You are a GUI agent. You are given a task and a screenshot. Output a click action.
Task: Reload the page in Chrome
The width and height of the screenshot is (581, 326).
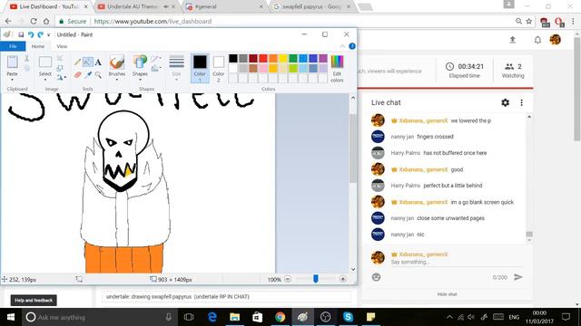pyautogui.click(x=34, y=22)
